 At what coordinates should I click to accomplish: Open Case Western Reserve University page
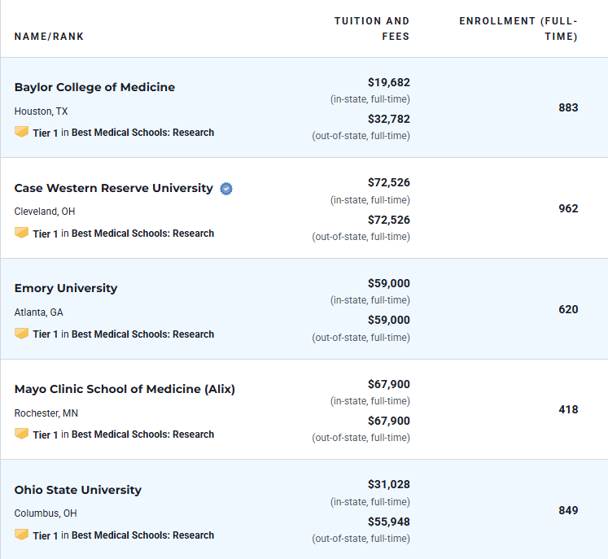click(114, 188)
